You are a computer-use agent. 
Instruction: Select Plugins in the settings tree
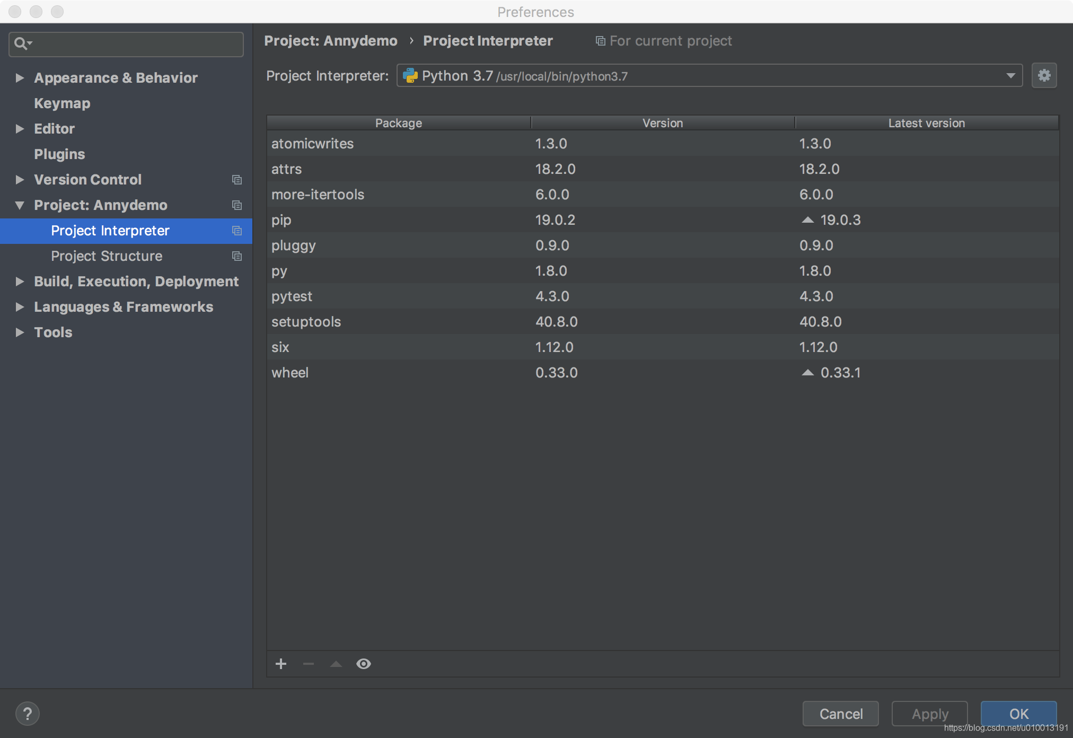tap(59, 154)
